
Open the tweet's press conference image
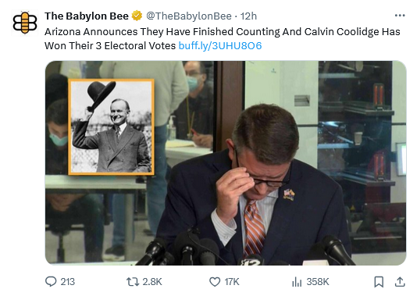pos(226,162)
